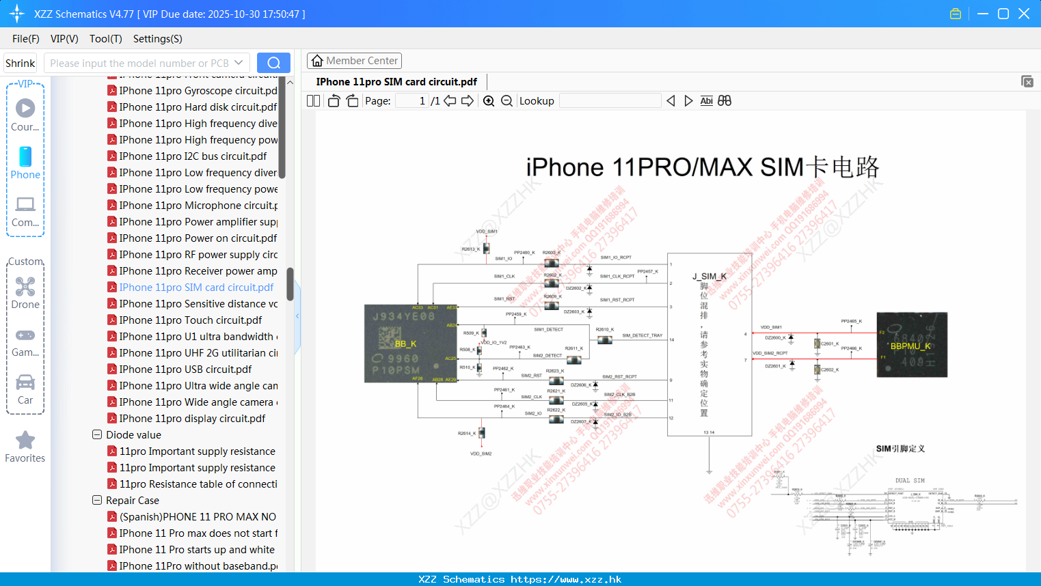
Task: Click the binoculars search icon
Action: [725, 101]
